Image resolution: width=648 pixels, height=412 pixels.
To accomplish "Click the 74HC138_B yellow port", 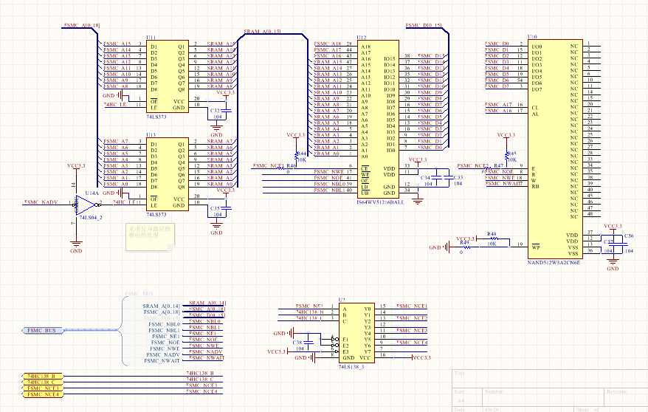I will point(43,376).
